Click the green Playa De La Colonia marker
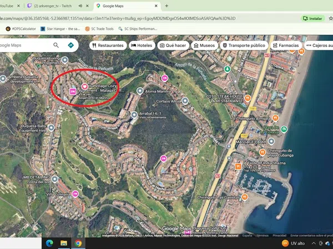The width and height of the screenshot is (333, 249). 284,129
